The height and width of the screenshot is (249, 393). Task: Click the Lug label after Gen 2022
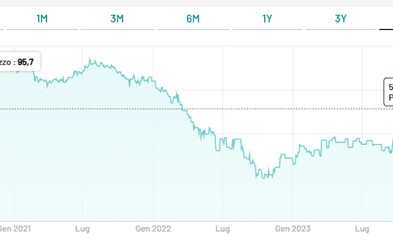coord(222,228)
